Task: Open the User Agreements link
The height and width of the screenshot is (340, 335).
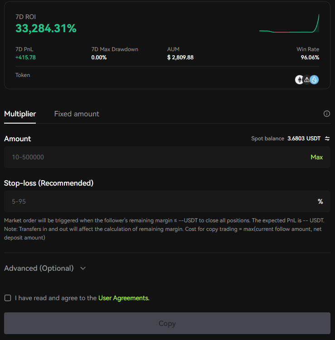Action: 124,298
